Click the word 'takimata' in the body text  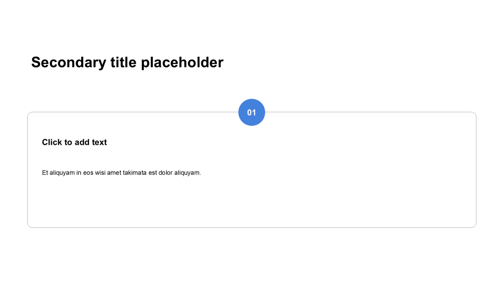(135, 173)
